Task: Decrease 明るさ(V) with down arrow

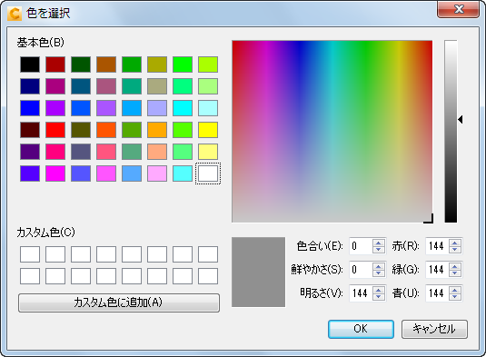Action: 379,296
